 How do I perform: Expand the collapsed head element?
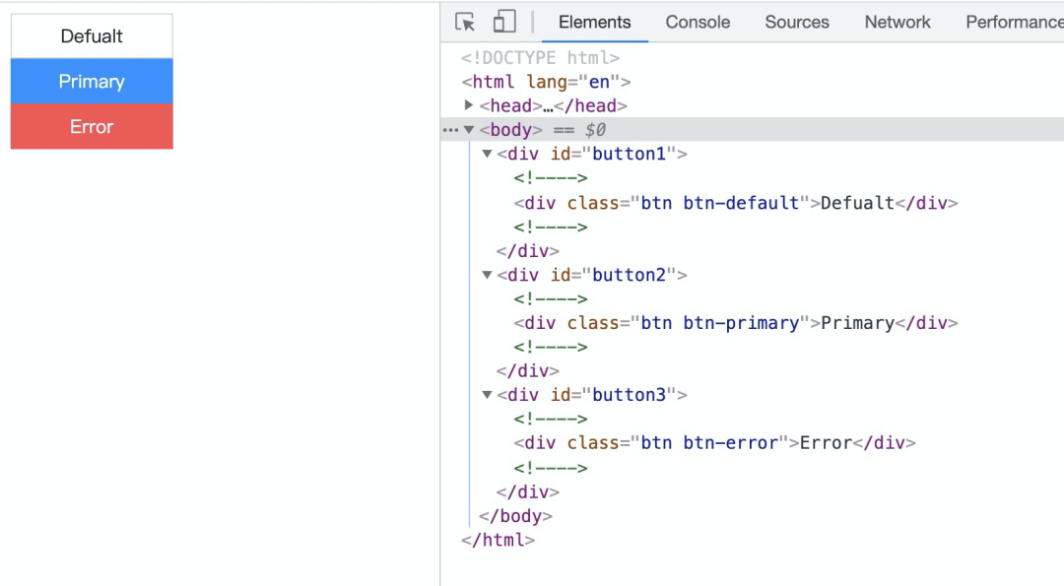tap(469, 105)
